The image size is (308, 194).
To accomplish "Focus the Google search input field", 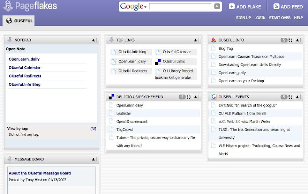I will [x=180, y=7].
